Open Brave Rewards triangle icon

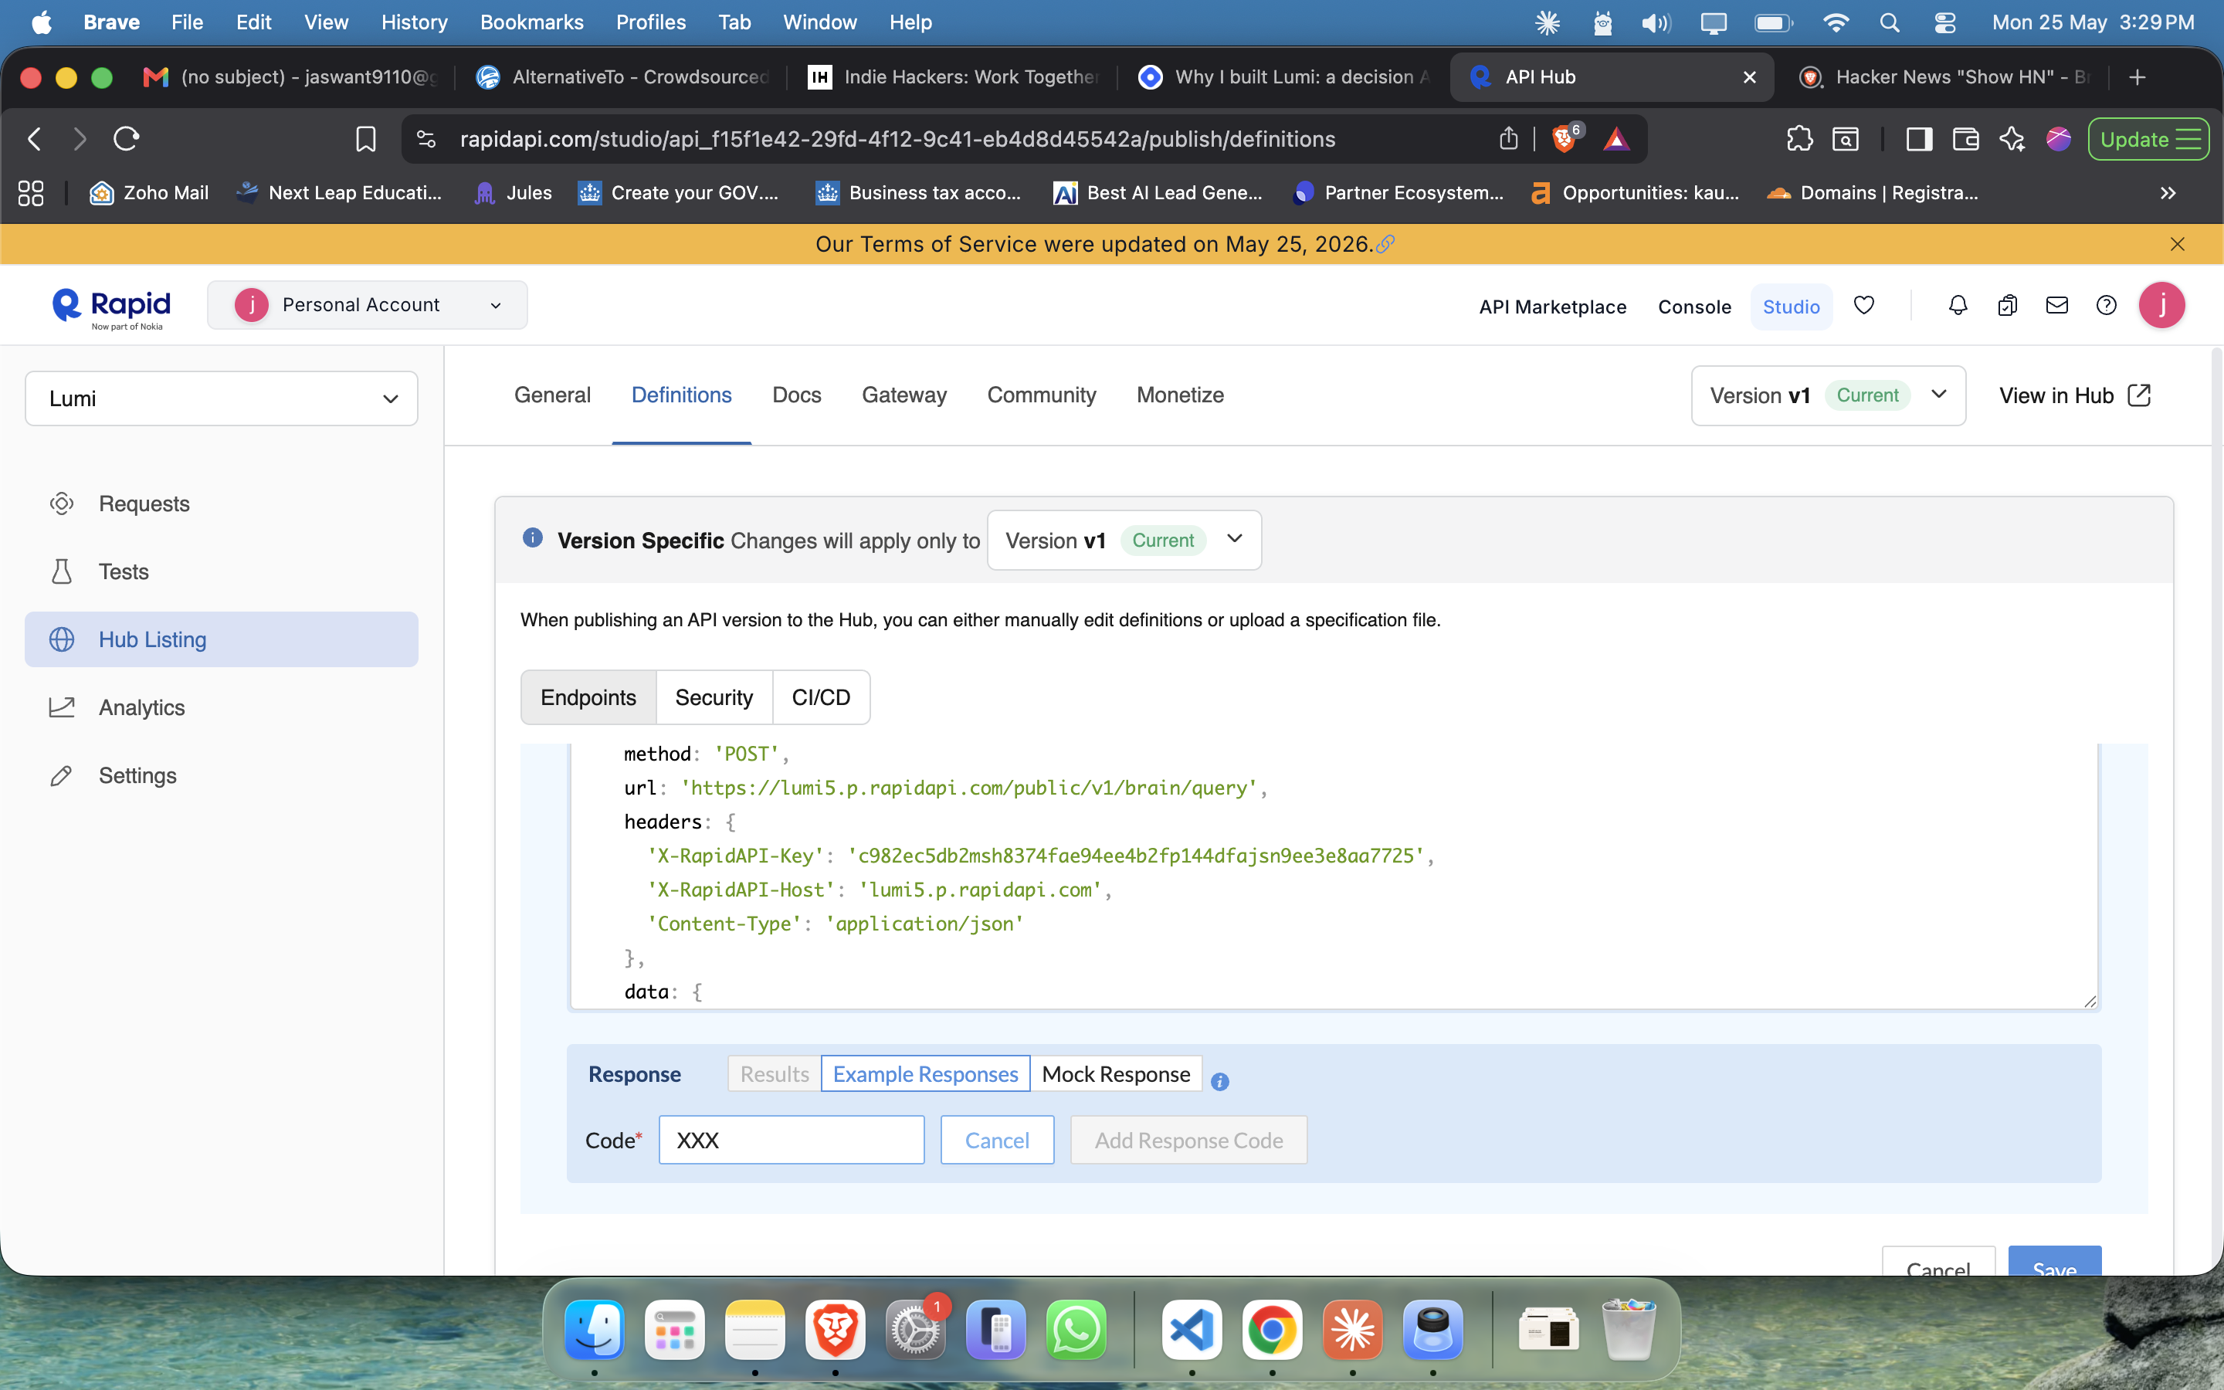click(1616, 139)
